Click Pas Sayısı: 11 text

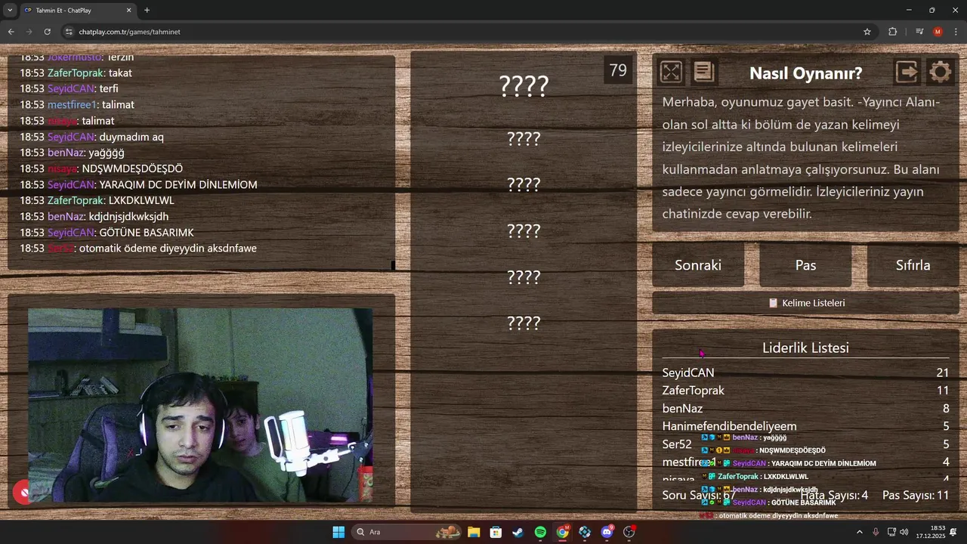click(x=916, y=496)
